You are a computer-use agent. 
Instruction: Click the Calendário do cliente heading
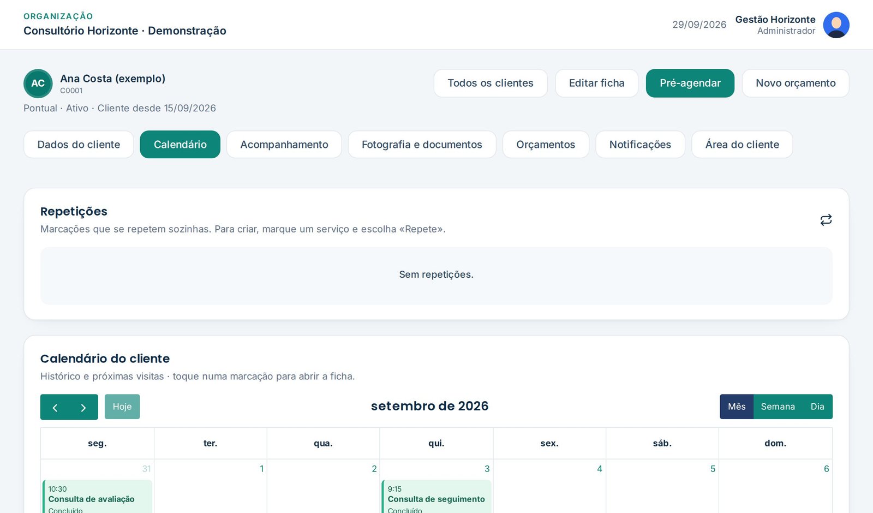[x=105, y=359]
